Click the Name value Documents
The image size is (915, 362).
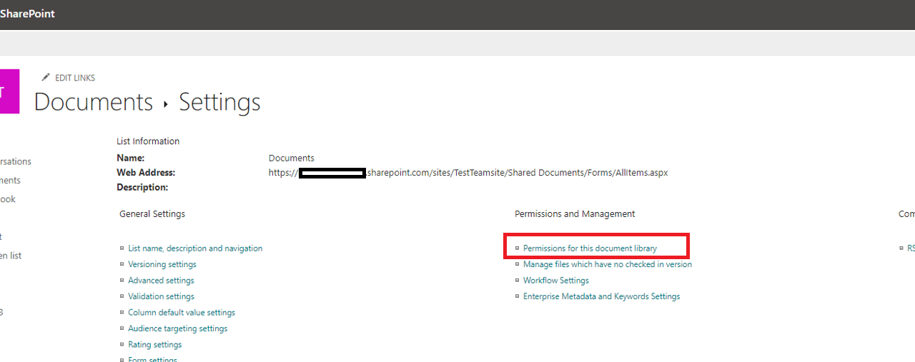click(x=292, y=158)
